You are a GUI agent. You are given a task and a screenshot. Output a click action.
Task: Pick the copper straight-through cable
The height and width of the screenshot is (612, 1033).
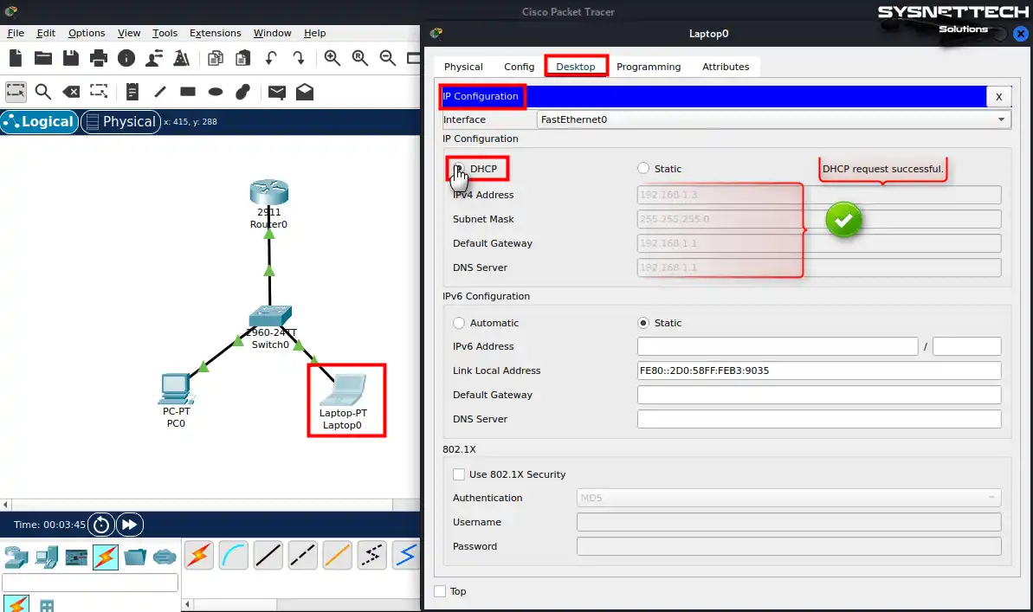coord(268,556)
